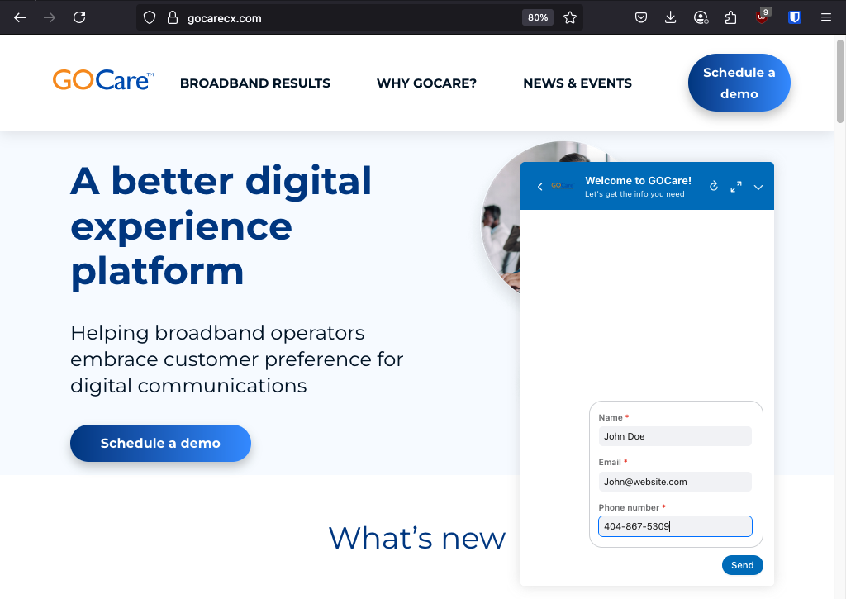
Task: Click the 'Let's get the info you need' subtitle
Action: tap(634, 194)
